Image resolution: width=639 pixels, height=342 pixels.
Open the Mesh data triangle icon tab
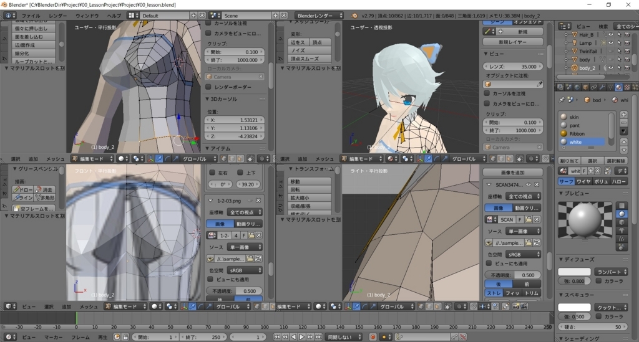610,87
